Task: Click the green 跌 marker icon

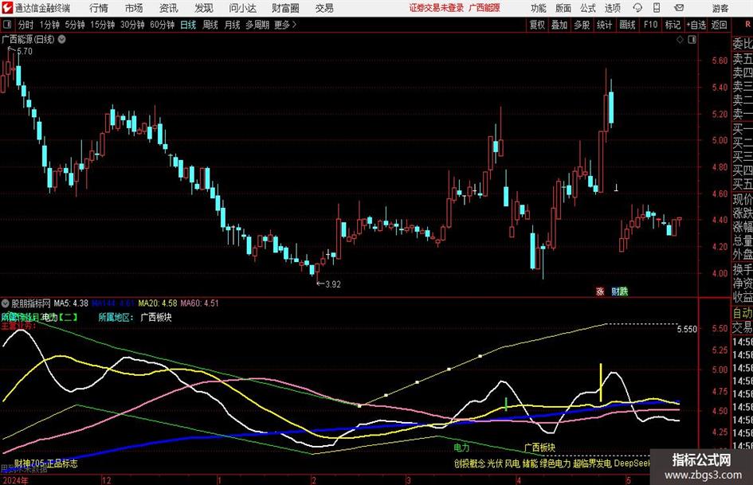Action: [x=623, y=291]
